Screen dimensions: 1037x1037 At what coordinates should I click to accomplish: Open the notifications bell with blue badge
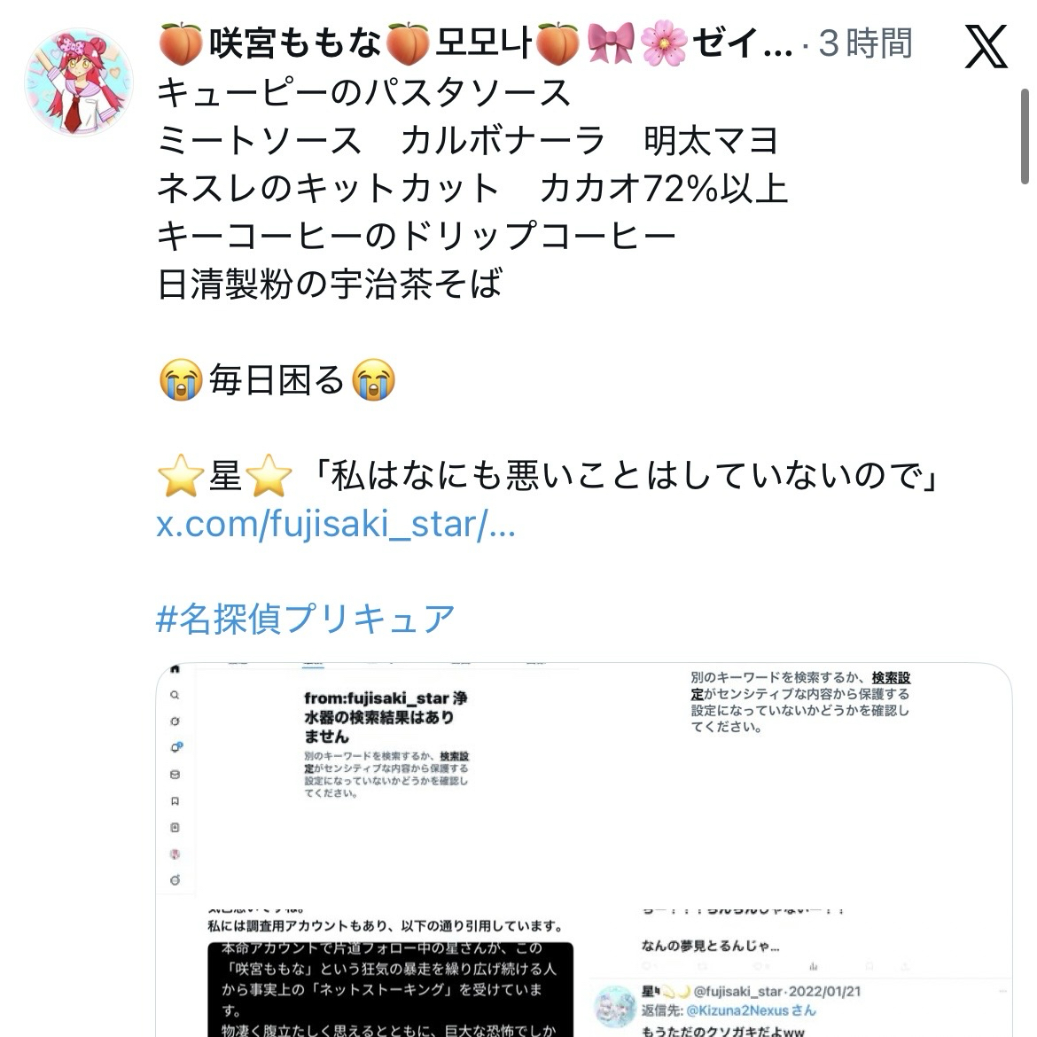[x=175, y=747]
